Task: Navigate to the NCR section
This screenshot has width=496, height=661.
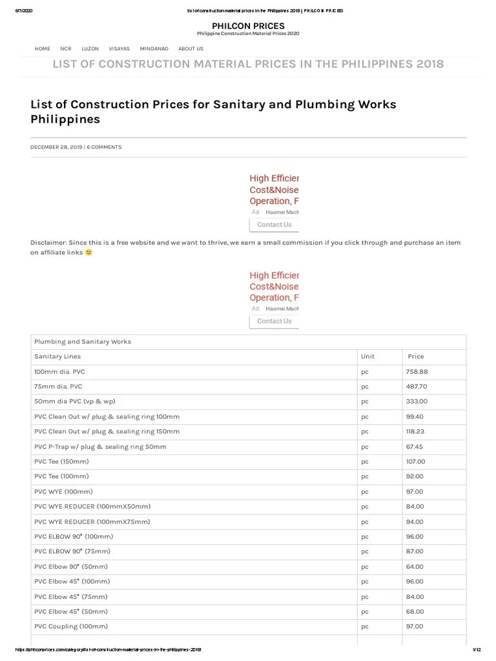Action: (x=65, y=48)
